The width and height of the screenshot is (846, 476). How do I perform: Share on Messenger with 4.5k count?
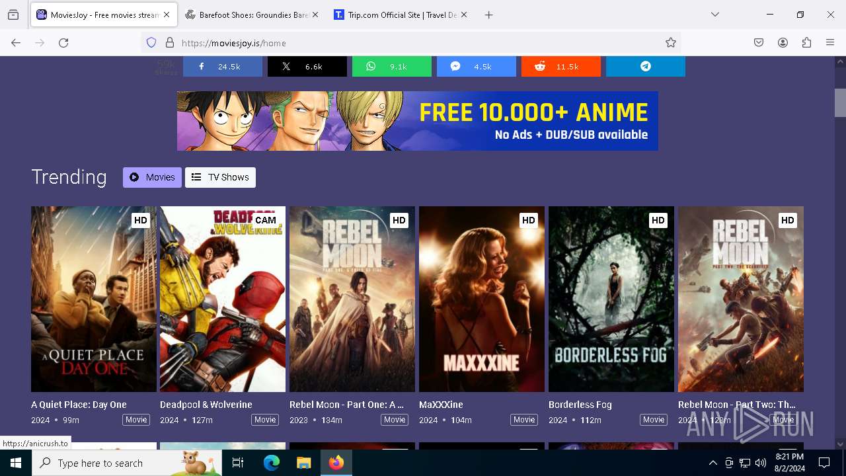click(x=476, y=66)
